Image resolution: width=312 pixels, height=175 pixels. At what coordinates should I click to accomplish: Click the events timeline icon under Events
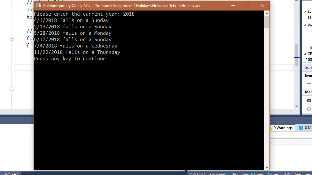(309, 84)
